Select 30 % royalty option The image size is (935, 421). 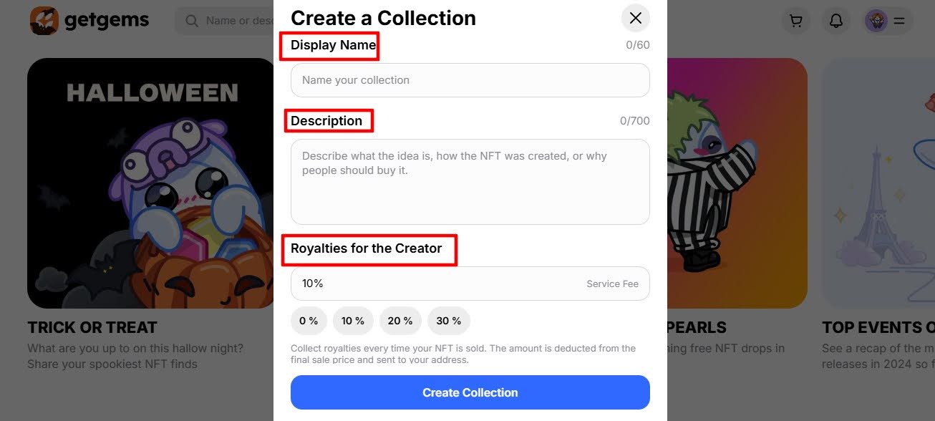[449, 321]
